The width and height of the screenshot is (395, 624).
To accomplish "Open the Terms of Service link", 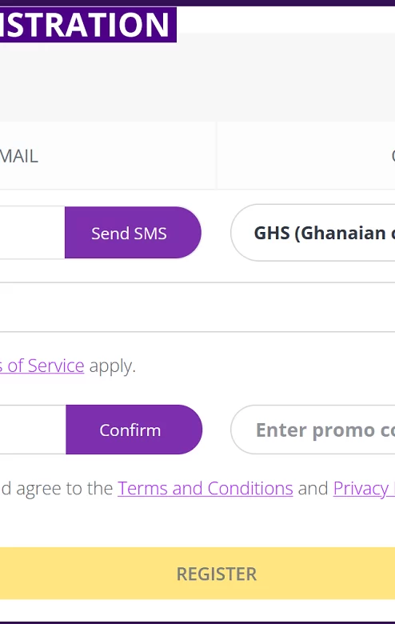I will tap(42, 366).
